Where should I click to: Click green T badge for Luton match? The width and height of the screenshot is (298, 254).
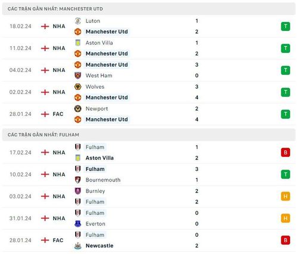(x=285, y=26)
